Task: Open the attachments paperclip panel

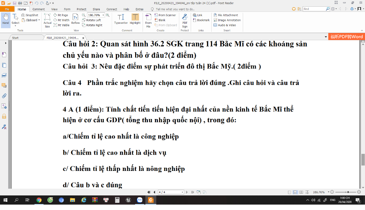Action: click(4, 96)
